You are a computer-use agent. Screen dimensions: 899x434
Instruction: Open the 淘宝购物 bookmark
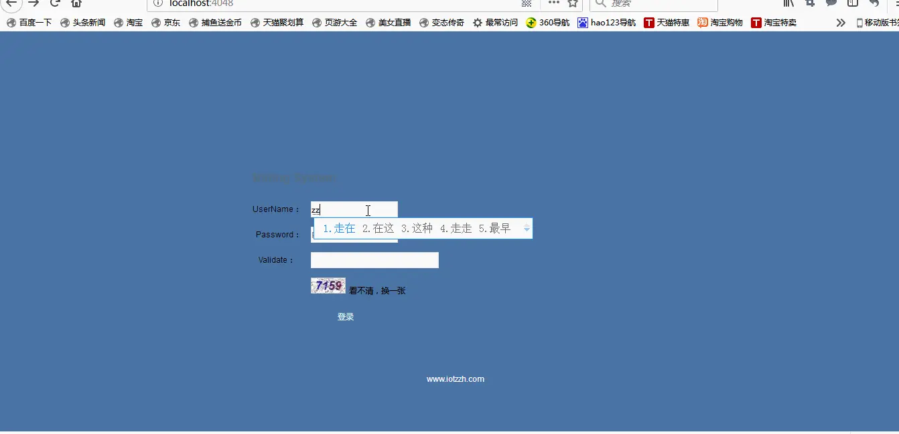720,23
